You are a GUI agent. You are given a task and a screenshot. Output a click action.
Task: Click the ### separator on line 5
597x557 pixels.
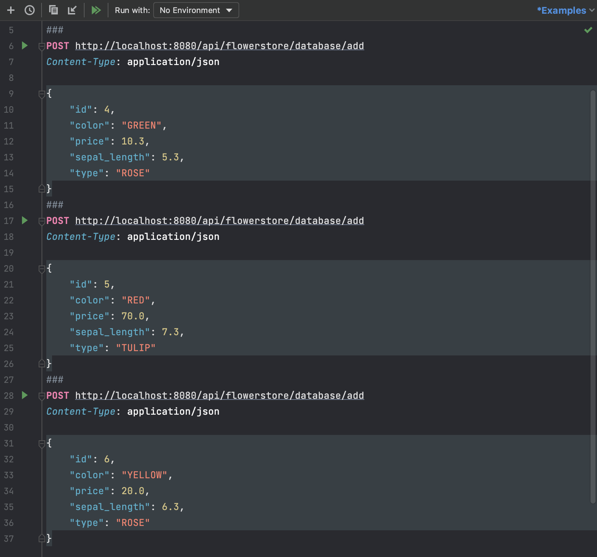pyautogui.click(x=55, y=30)
